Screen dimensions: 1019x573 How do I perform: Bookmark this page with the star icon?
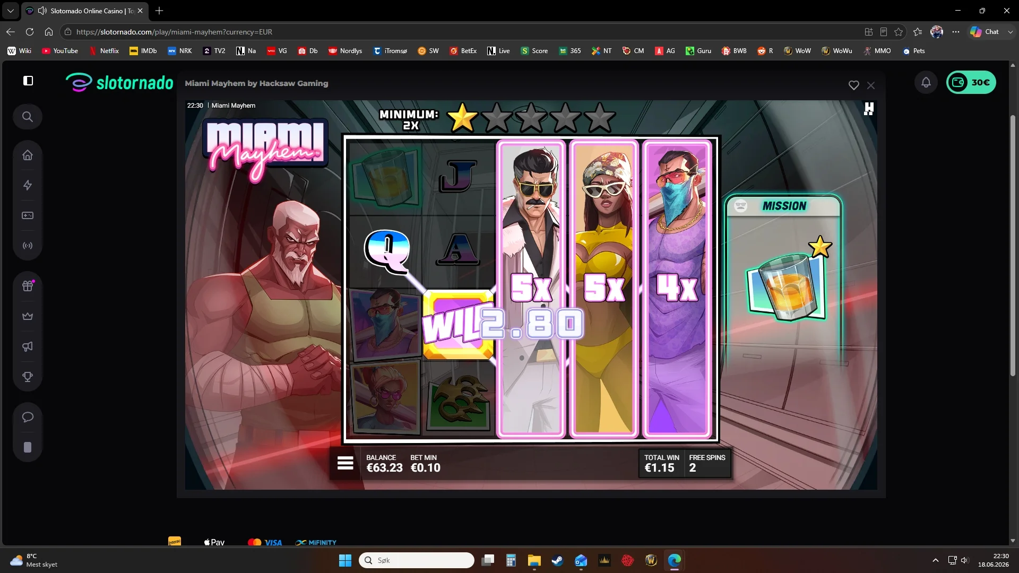coord(899,32)
